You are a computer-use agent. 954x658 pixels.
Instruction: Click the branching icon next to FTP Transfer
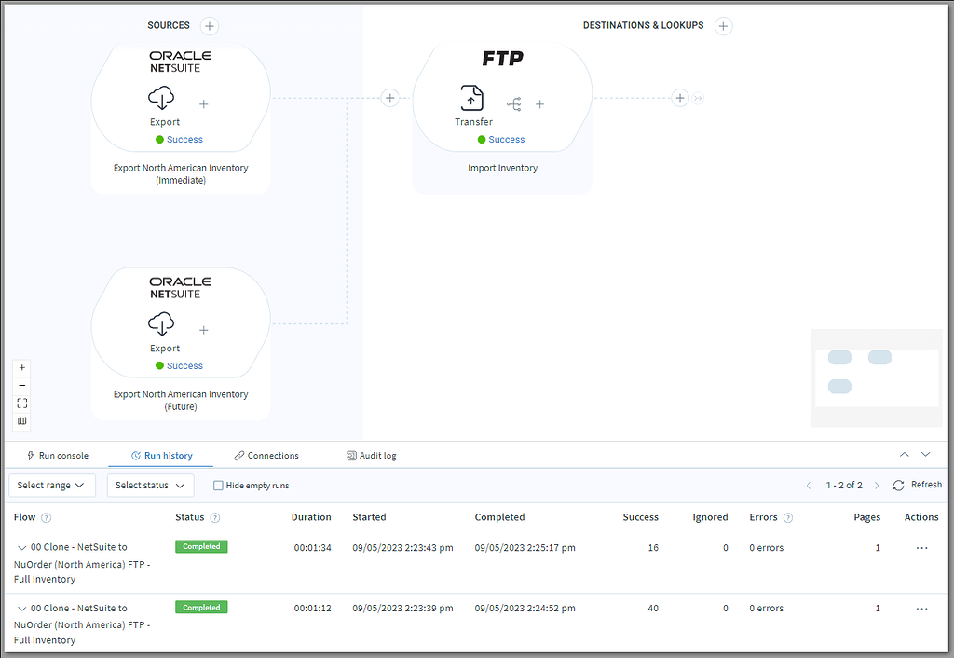(x=513, y=104)
